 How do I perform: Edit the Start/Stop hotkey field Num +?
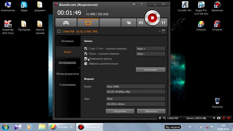(150, 48)
